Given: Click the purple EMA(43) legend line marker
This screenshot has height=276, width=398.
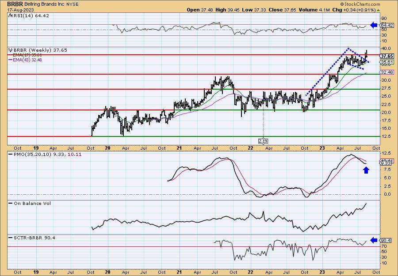Looking at the screenshot, I should click(x=11, y=60).
